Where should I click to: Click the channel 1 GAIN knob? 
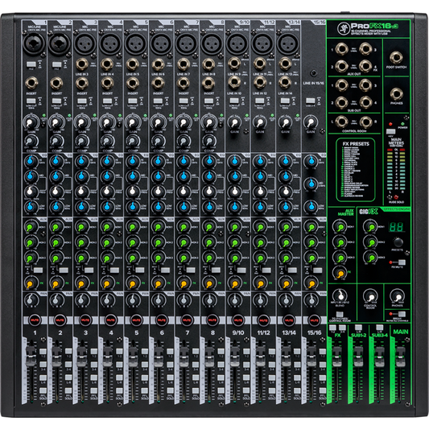pos(31,122)
